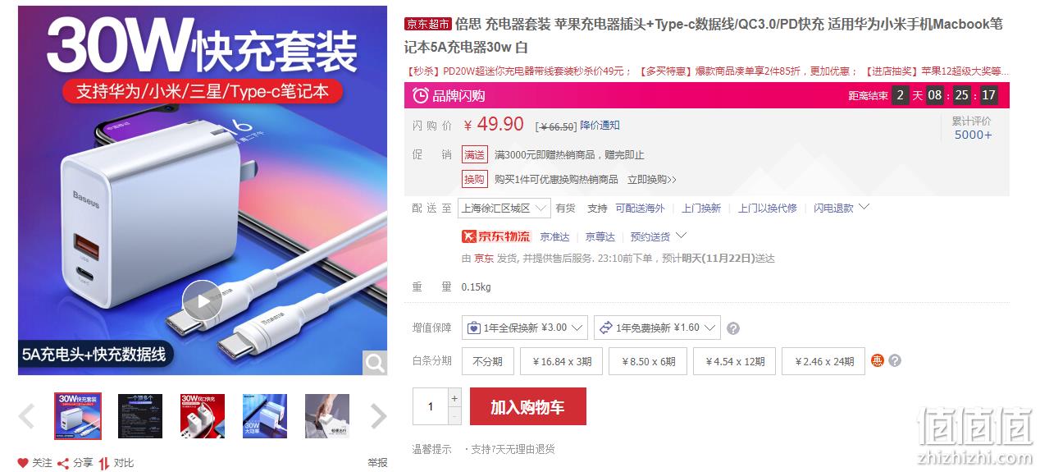Play the product video
The height and width of the screenshot is (472, 1040).
pos(202,300)
